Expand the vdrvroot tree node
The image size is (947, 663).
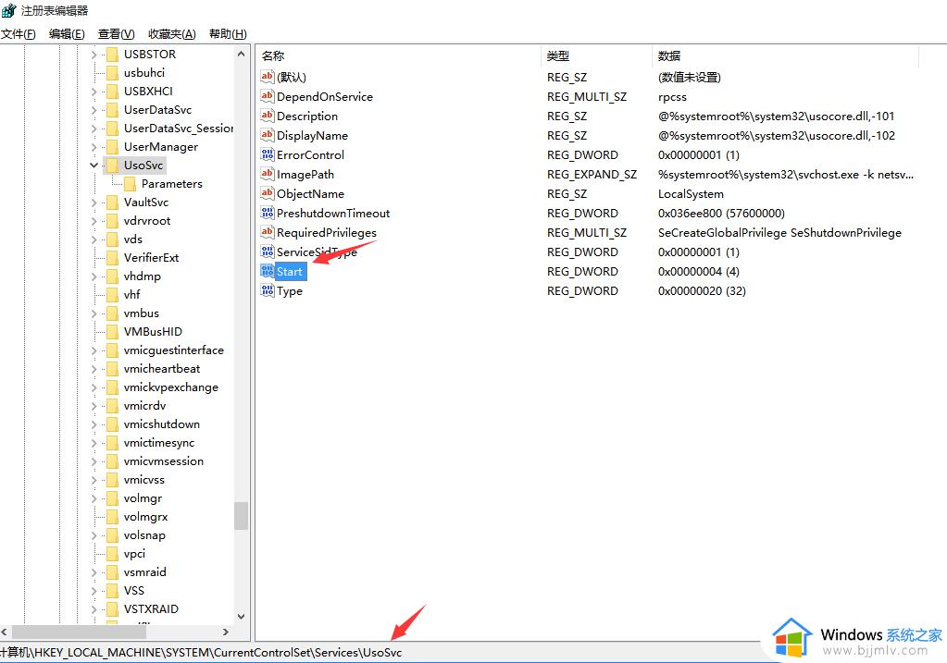point(94,221)
